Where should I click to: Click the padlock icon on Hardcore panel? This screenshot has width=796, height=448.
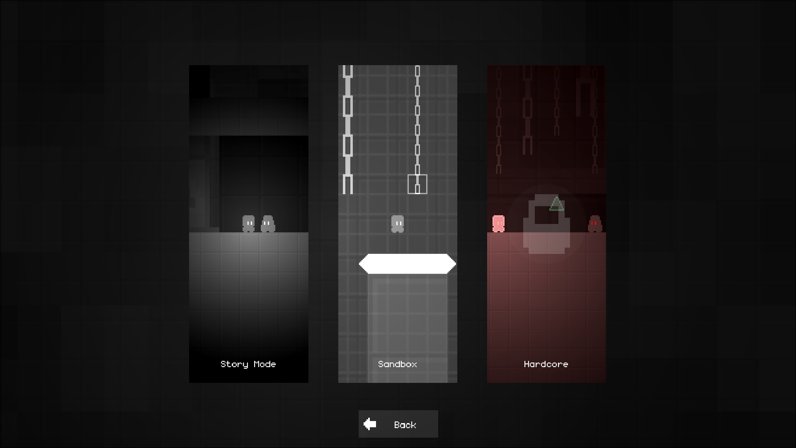(546, 224)
